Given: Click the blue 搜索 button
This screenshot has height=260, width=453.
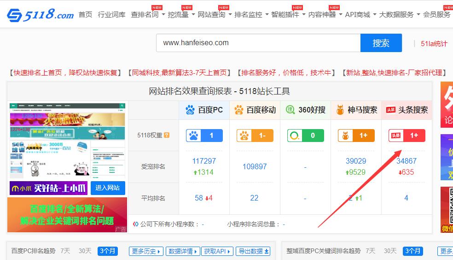Looking at the screenshot, I should [381, 43].
